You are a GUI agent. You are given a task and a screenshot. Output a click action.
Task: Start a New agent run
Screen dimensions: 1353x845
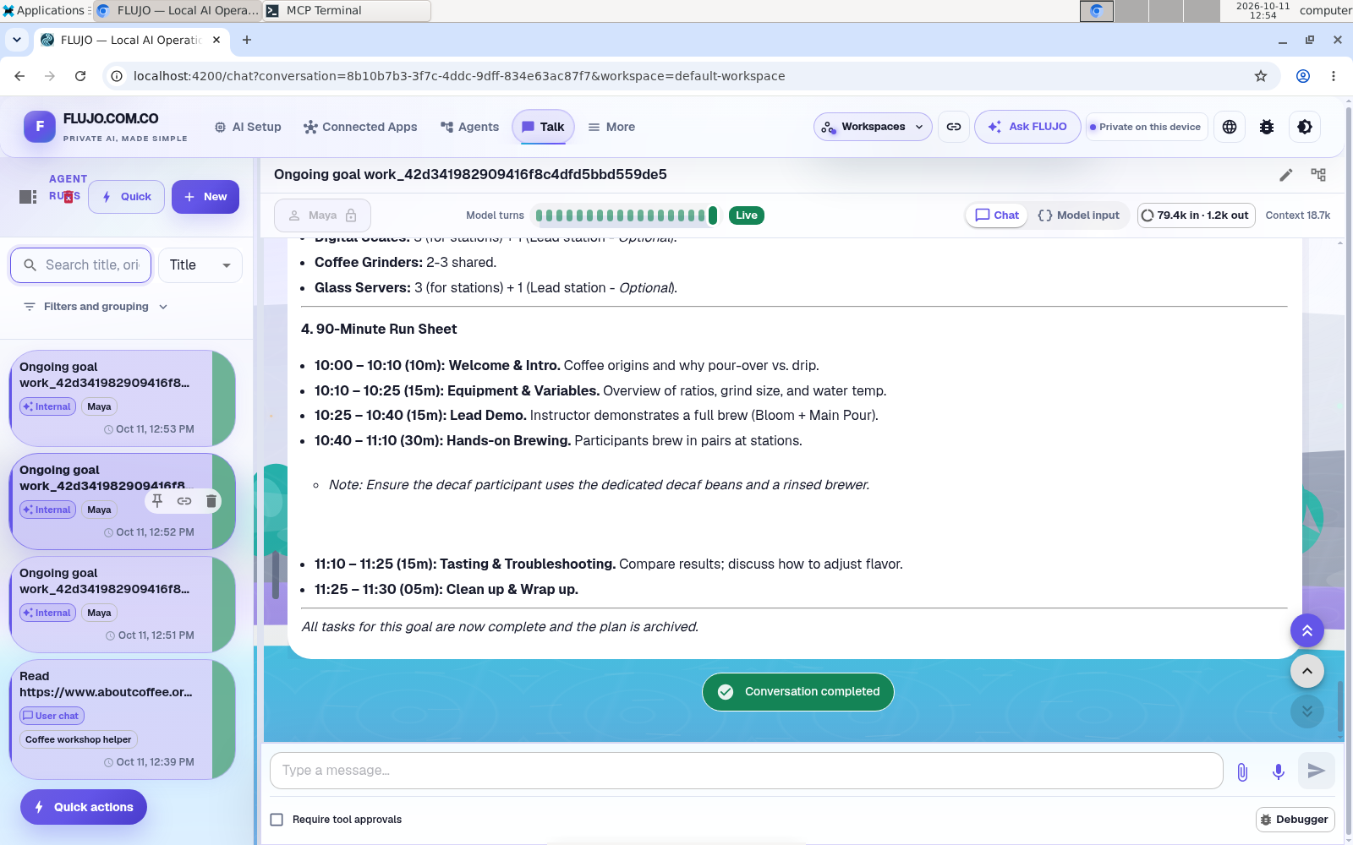point(205,197)
